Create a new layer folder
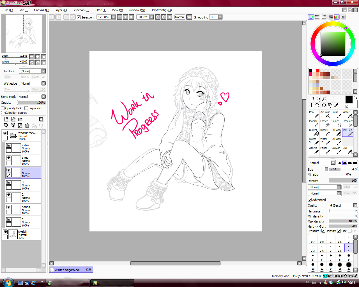 coord(20,119)
